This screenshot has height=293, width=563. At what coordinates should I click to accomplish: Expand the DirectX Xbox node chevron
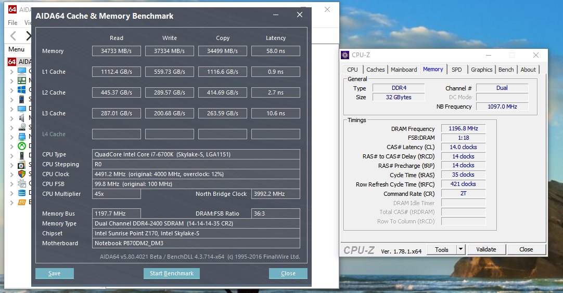[x=12, y=146]
